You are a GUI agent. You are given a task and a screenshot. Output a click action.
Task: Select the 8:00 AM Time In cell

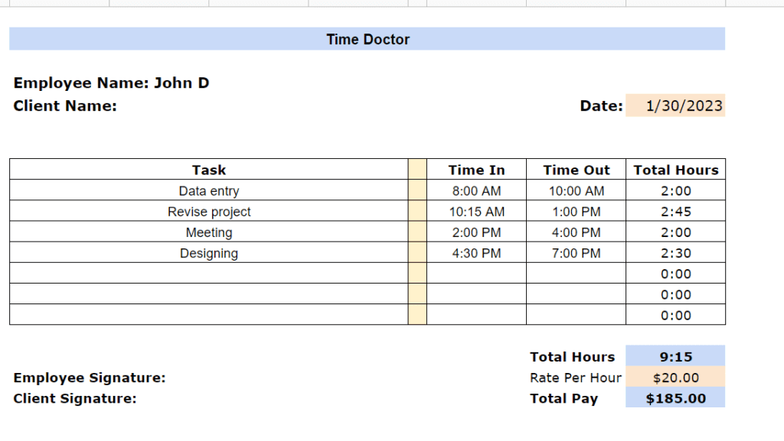475,190
